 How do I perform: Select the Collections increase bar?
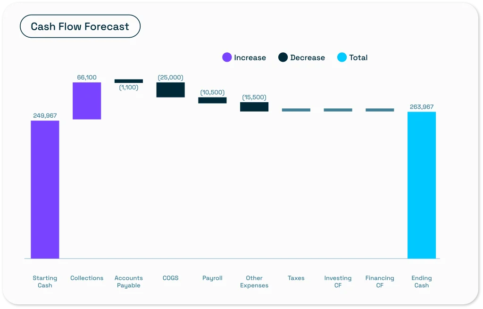tap(87, 101)
